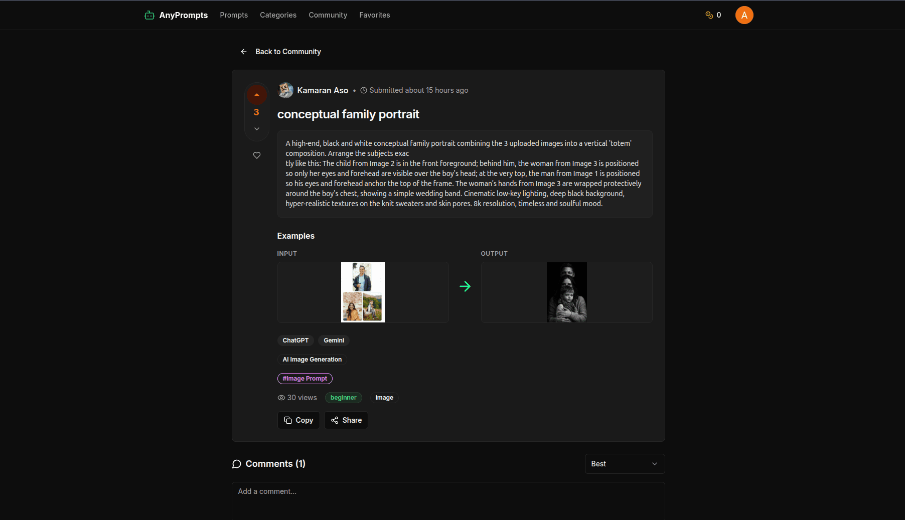Click the back arrow next to Back to Community
The width and height of the screenshot is (905, 520).
243,51
